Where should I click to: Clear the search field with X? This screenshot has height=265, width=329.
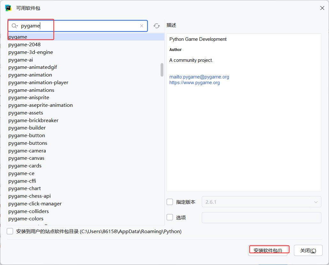[142, 26]
